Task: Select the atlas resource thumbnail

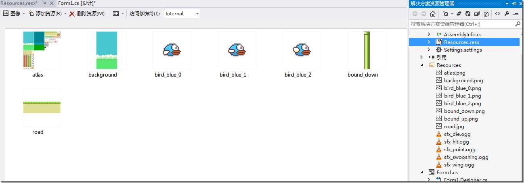Action: 42,51
